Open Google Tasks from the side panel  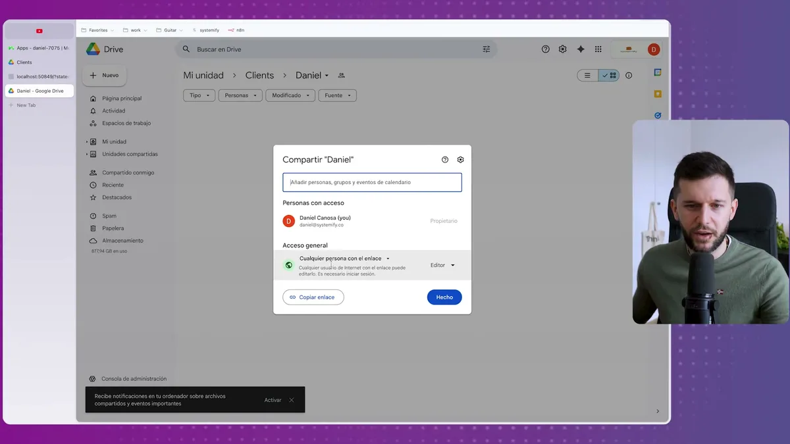[657, 115]
